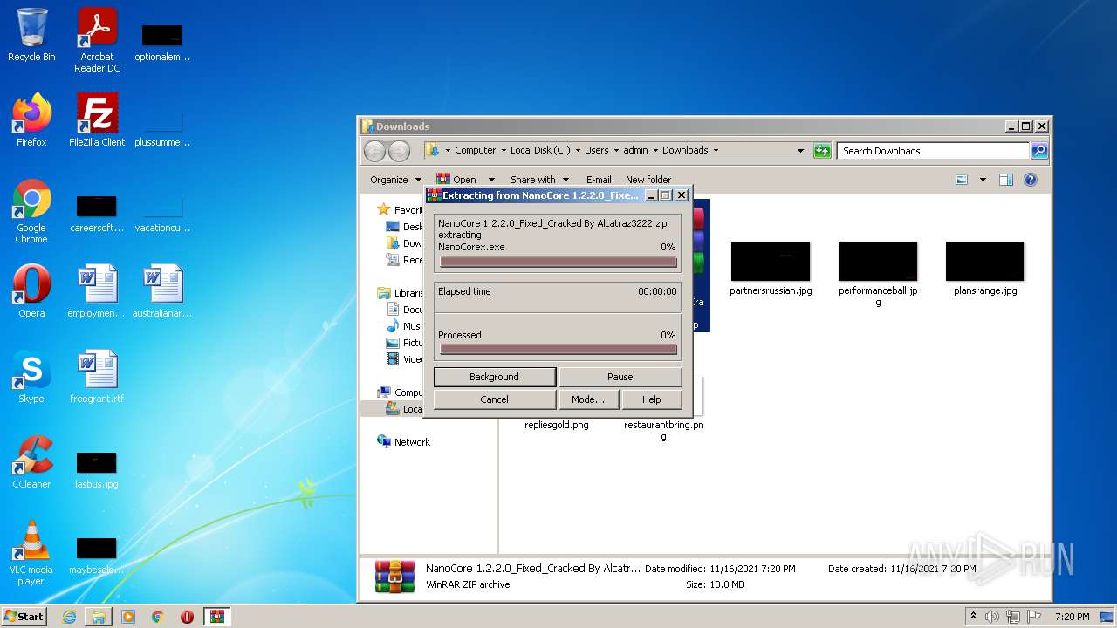Click the Explorer Back navigation button
The image size is (1117, 628).
point(374,151)
